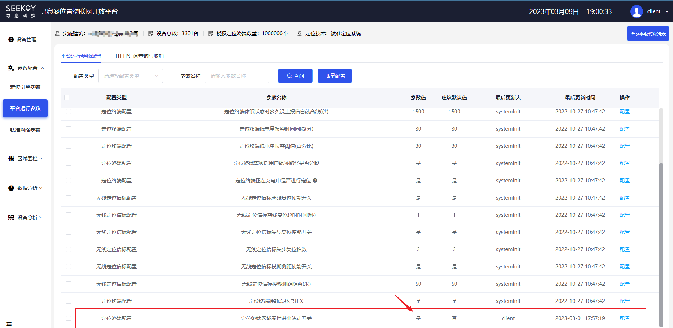Expand the 设备分析 menu
Viewport: 673px width, 328px height.
point(25,217)
